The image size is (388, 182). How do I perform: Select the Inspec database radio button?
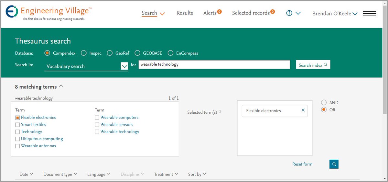click(x=83, y=53)
